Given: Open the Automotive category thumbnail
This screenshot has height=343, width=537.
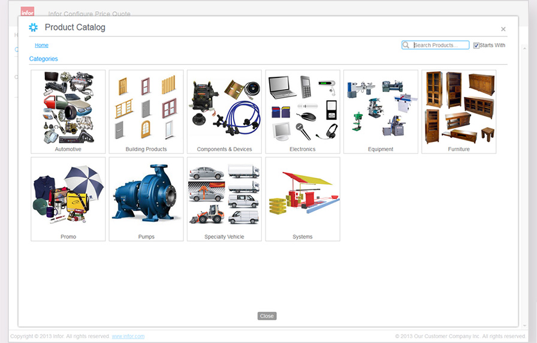Looking at the screenshot, I should [x=68, y=108].
